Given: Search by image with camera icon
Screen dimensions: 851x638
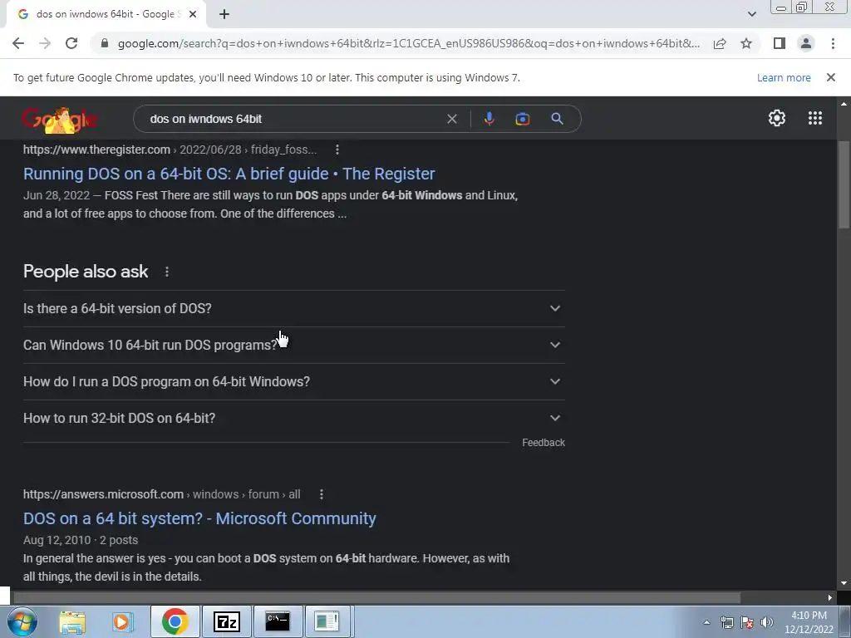Looking at the screenshot, I should 522,119.
